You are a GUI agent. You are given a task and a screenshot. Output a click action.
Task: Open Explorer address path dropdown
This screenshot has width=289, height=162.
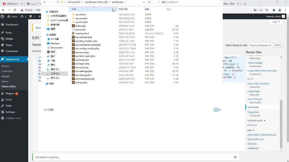(144, 2)
